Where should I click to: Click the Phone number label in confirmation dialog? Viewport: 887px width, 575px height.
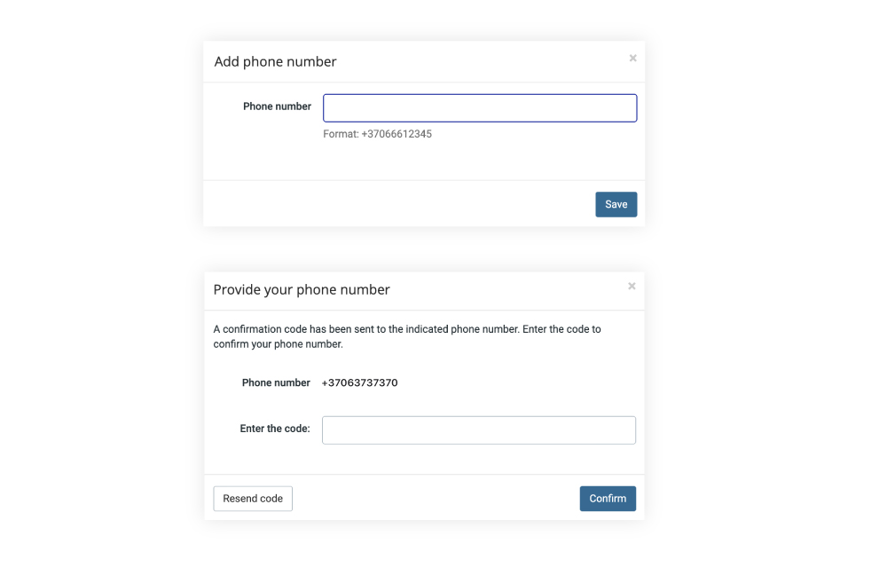pos(276,383)
